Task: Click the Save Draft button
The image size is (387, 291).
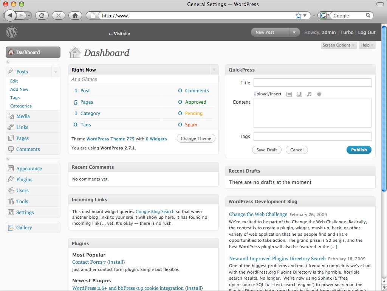Action: [266, 150]
